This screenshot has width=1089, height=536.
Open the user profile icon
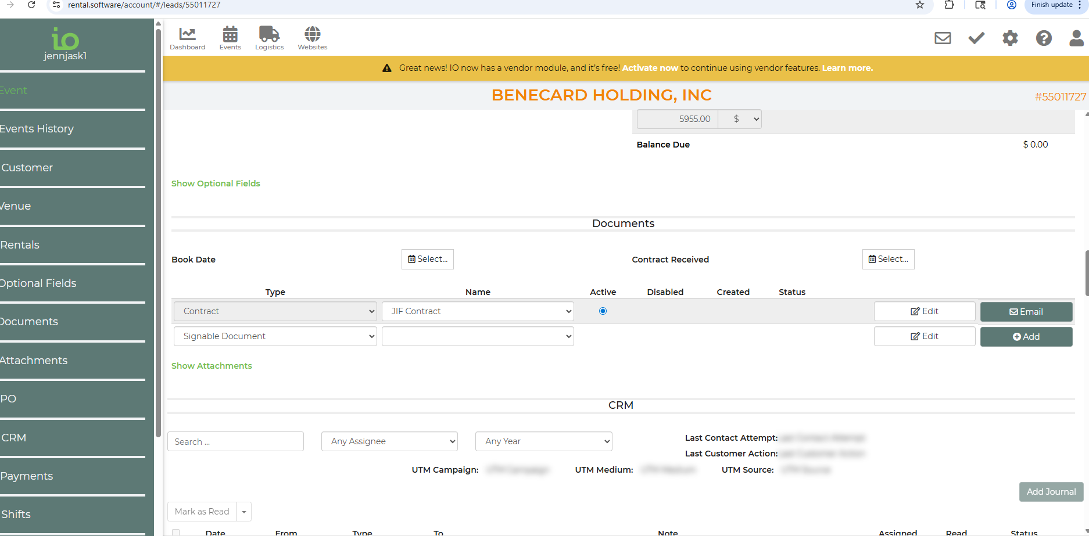(1076, 38)
